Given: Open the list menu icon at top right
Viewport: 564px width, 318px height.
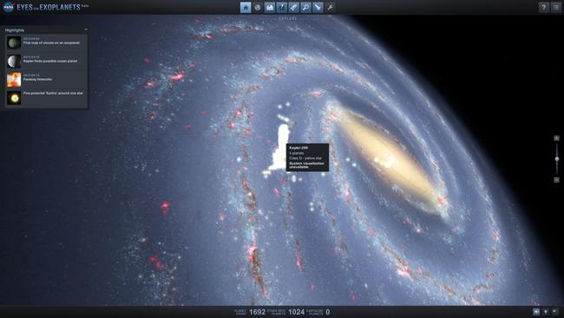Looking at the screenshot, I should (x=556, y=7).
